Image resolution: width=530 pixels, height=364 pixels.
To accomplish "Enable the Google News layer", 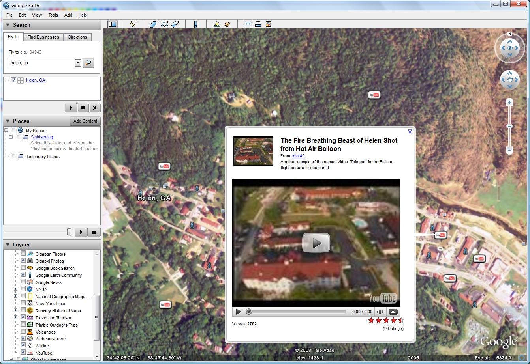I will [x=23, y=282].
